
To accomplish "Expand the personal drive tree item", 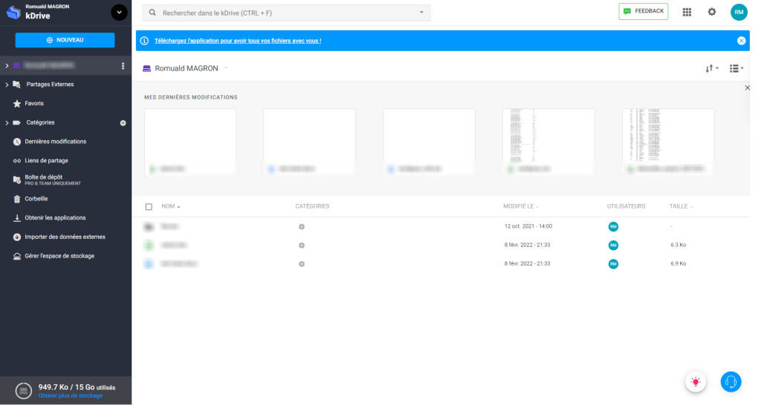I will point(7,65).
